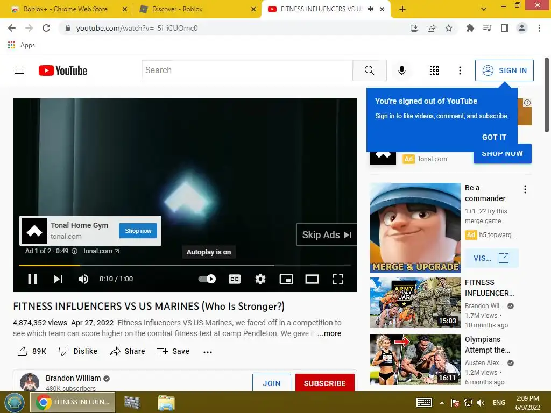Open Chrome profile avatar
551x413 pixels.
[522, 28]
